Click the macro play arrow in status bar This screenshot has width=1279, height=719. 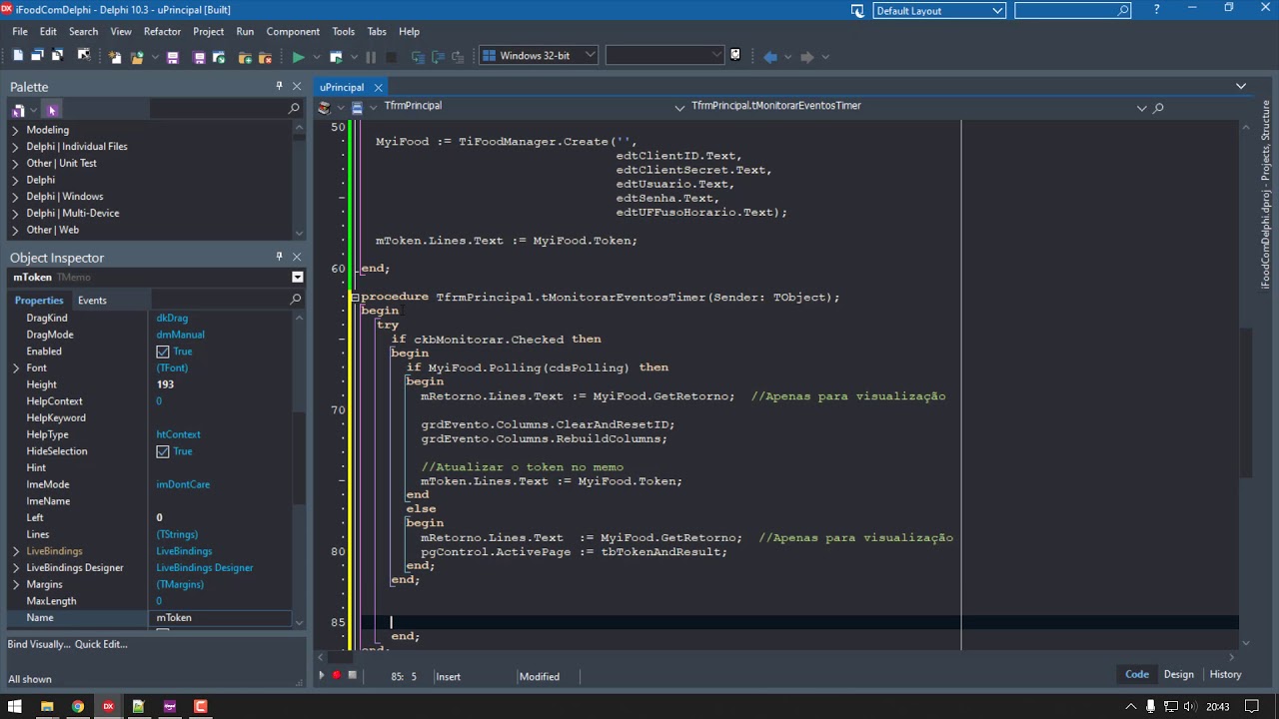(321, 676)
